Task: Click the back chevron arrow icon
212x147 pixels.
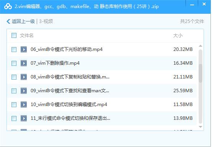Action: [8, 21]
